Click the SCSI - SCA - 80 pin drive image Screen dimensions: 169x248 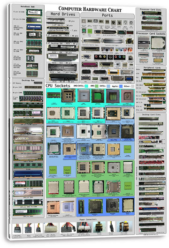(x=62, y=57)
